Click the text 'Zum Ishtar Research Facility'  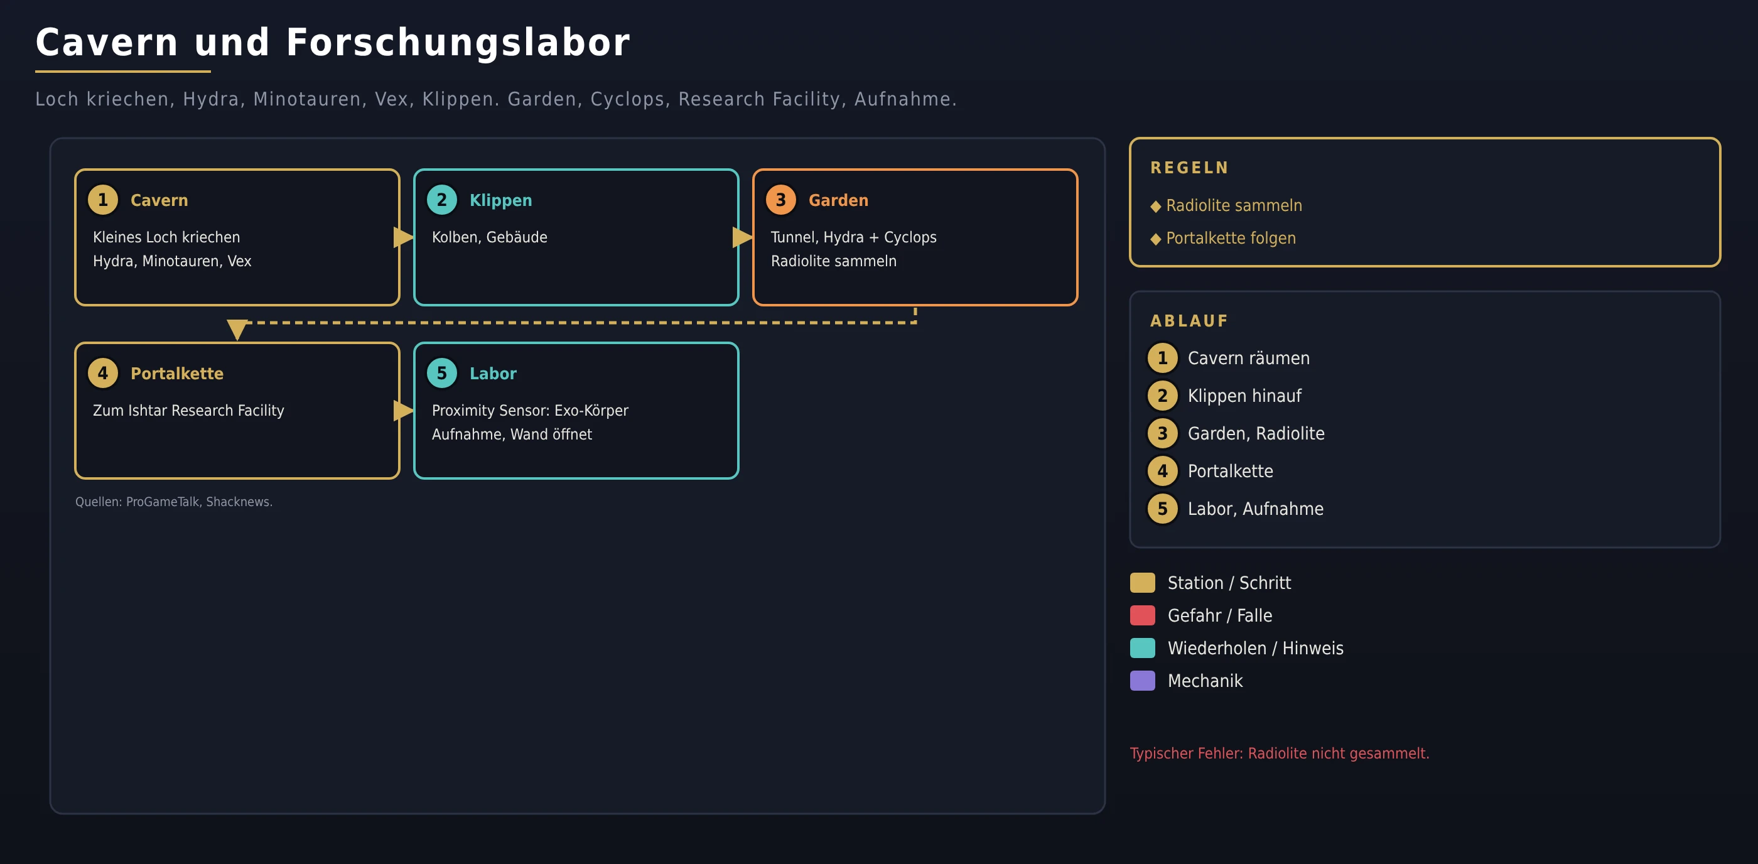[x=188, y=410]
